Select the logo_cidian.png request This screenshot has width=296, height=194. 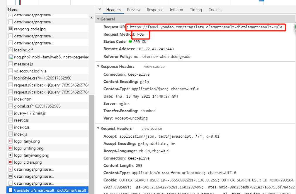pos(47,162)
